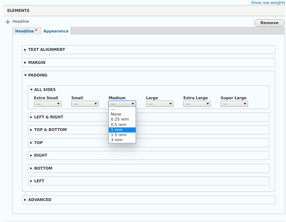Open the Extra Small padding dropdown
The width and height of the screenshot is (286, 222).
(x=48, y=104)
